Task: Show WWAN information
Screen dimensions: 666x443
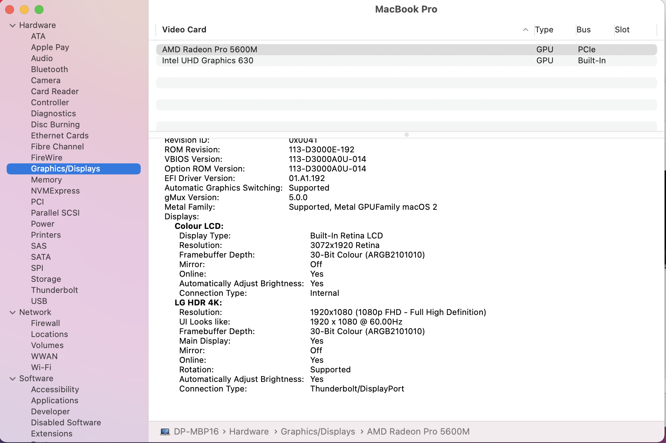Action: pyautogui.click(x=45, y=357)
